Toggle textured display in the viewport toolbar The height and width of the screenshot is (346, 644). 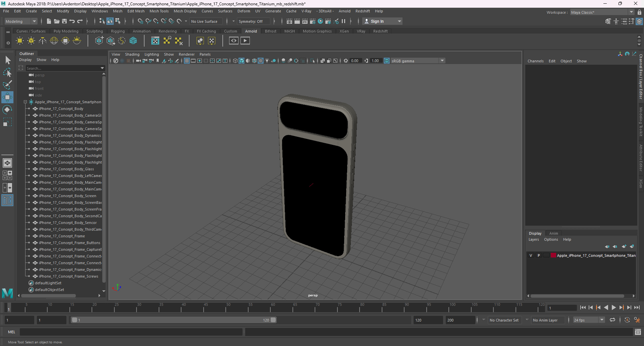(x=261, y=61)
